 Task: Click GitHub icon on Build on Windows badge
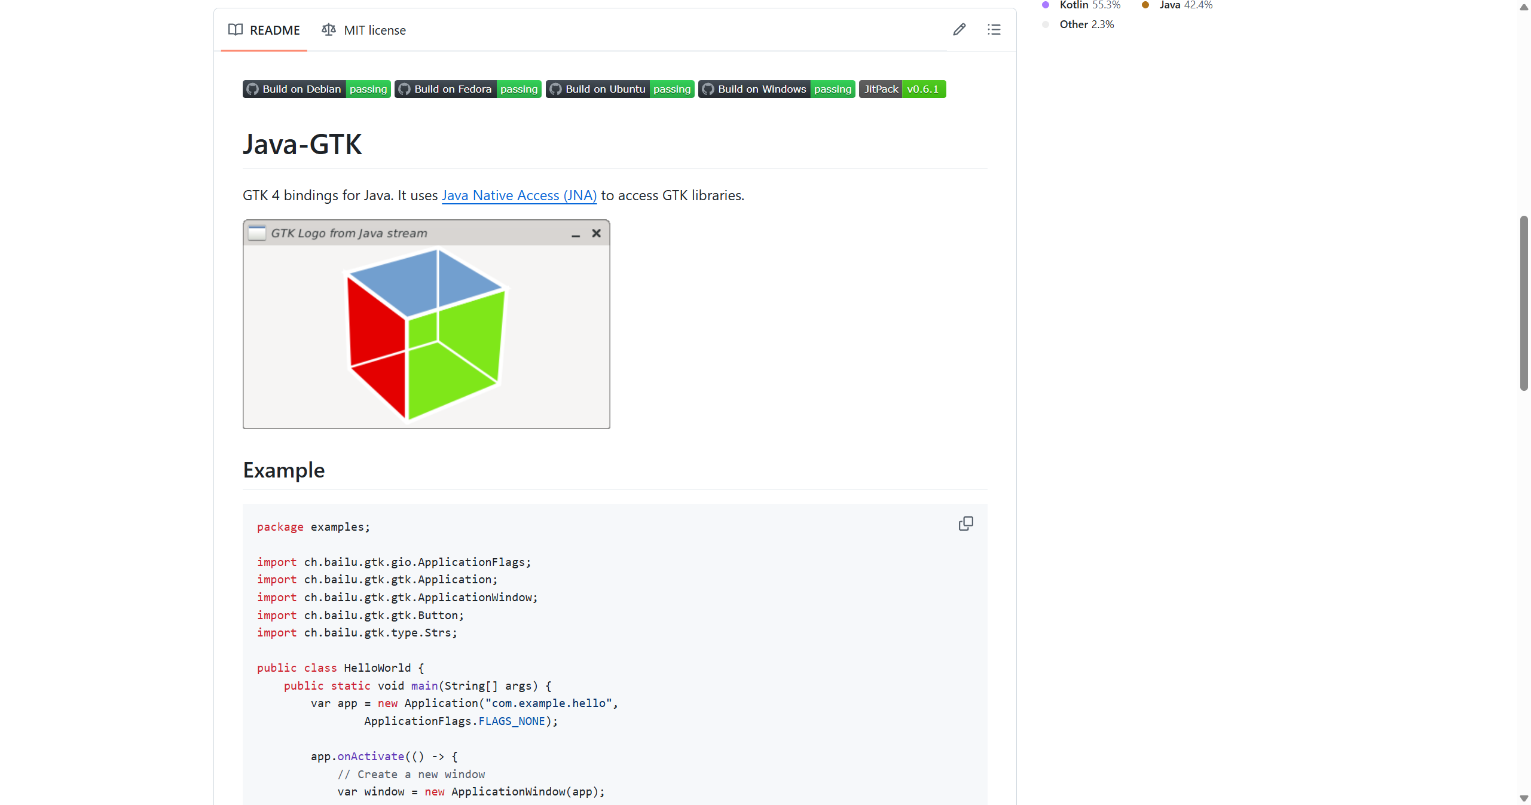(708, 88)
